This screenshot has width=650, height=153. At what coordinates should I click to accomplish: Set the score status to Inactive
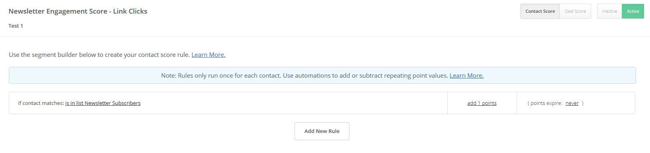point(610,11)
